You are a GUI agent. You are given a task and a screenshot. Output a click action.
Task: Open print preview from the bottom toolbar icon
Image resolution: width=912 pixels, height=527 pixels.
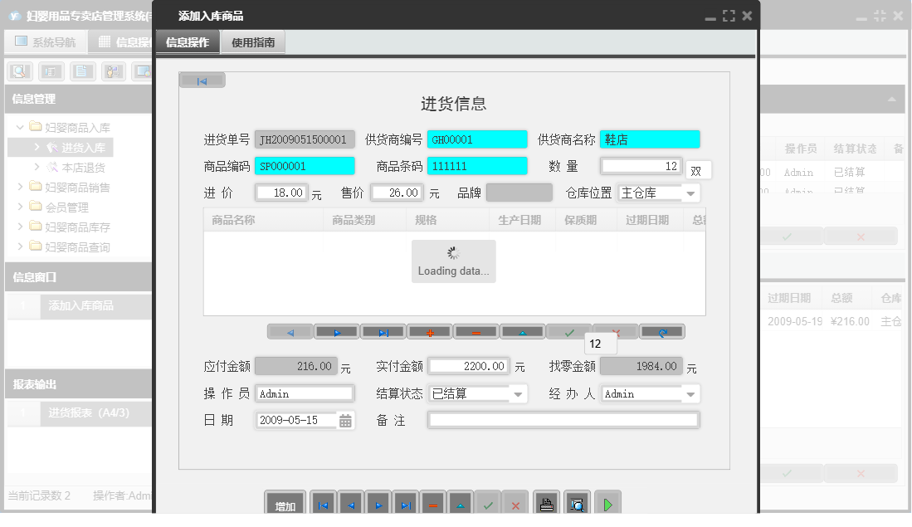[578, 502]
